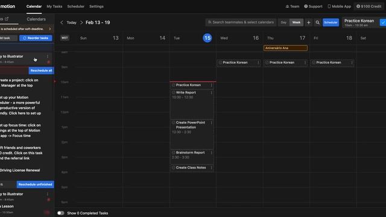The height and width of the screenshot is (217, 386).
Task: Mark Friday Practice Korean complete
Action: (x=314, y=63)
